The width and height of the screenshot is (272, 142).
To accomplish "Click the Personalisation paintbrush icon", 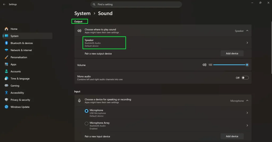I will [x=6, y=57].
